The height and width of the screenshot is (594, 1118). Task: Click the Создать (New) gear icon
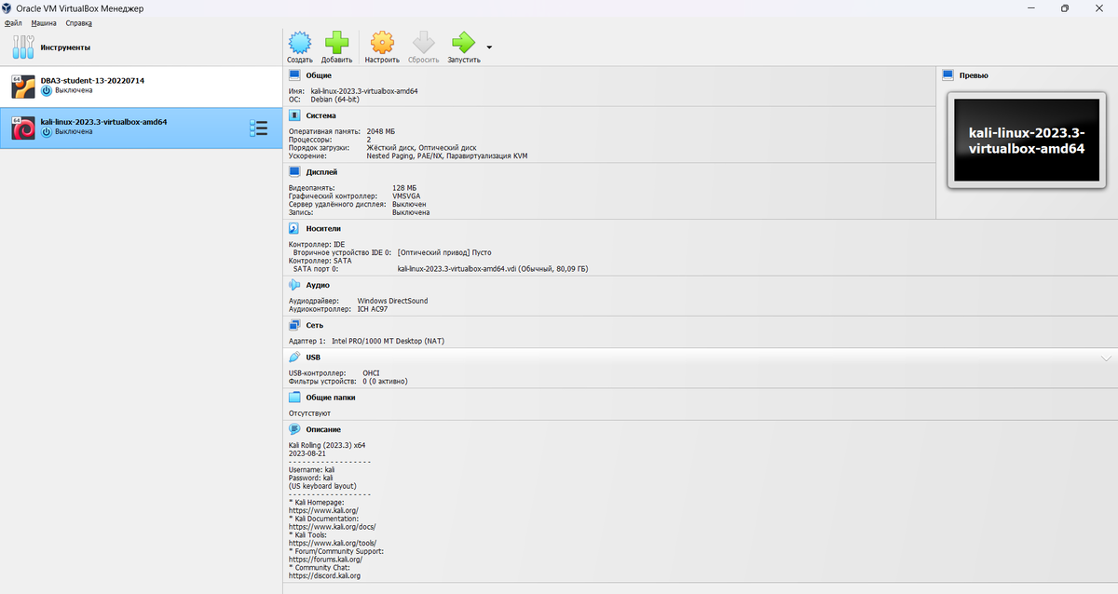pyautogui.click(x=299, y=42)
